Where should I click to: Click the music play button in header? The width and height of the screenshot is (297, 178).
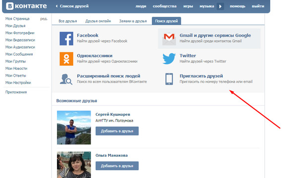click(x=220, y=6)
